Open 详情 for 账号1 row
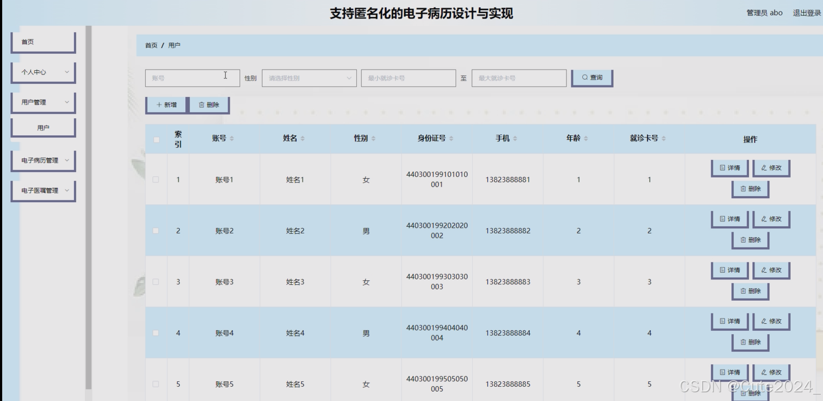The width and height of the screenshot is (823, 401). [730, 168]
